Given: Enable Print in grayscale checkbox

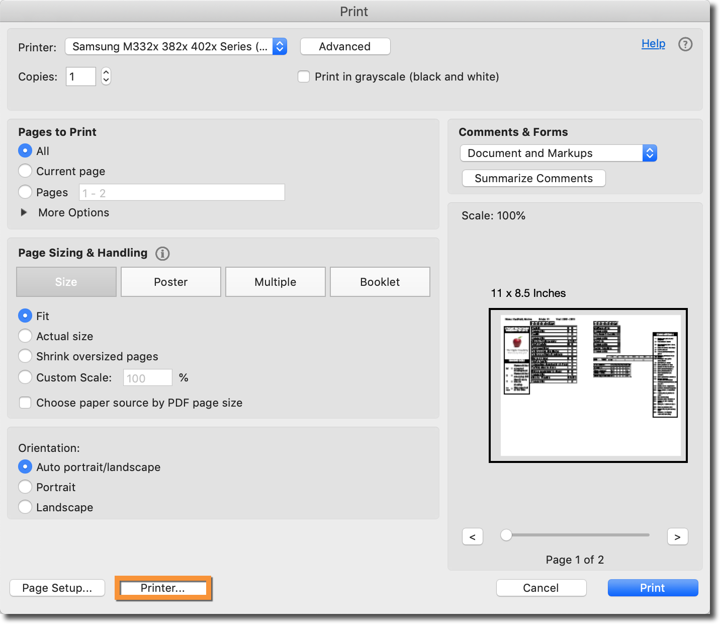Looking at the screenshot, I should point(304,76).
